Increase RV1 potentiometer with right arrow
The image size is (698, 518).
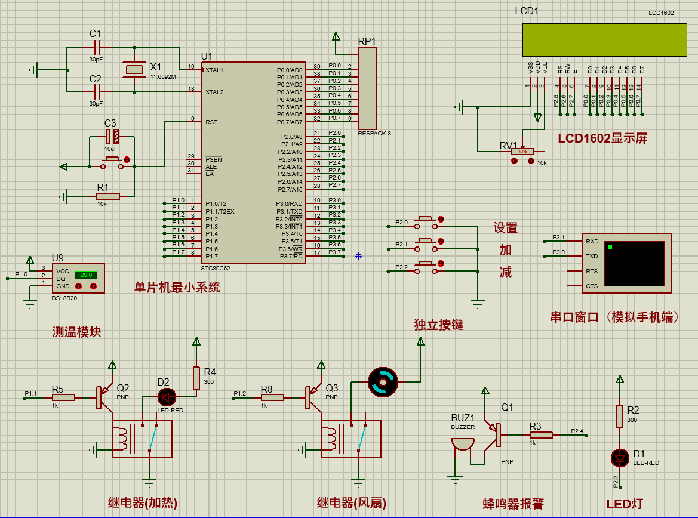(x=531, y=161)
